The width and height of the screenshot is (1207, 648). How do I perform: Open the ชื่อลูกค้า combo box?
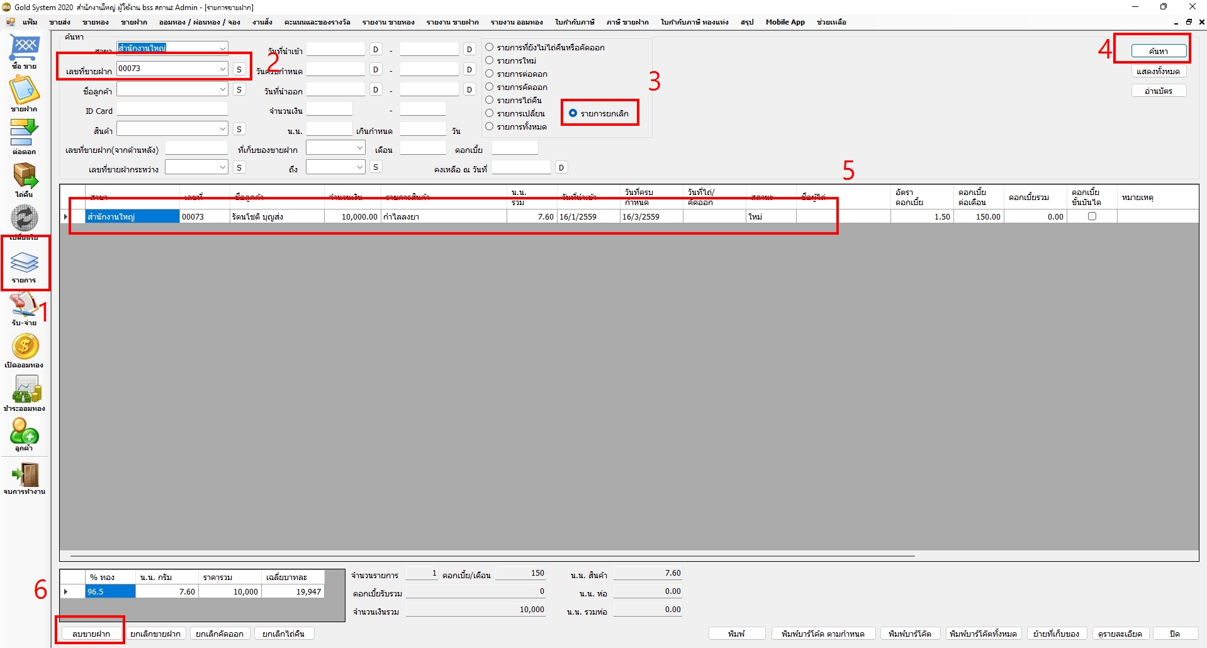point(222,89)
